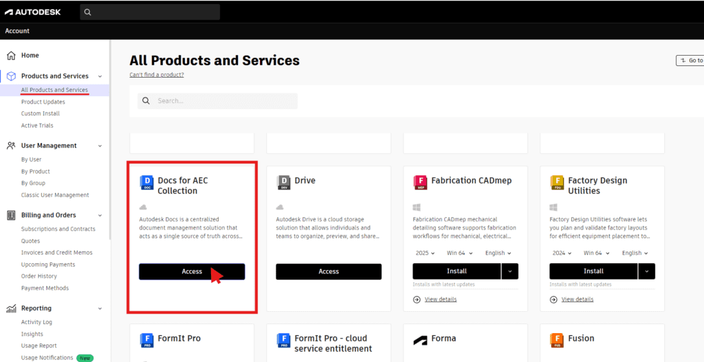Click the Factory Design Utilities product icon
This screenshot has height=362, width=704.
click(x=557, y=181)
